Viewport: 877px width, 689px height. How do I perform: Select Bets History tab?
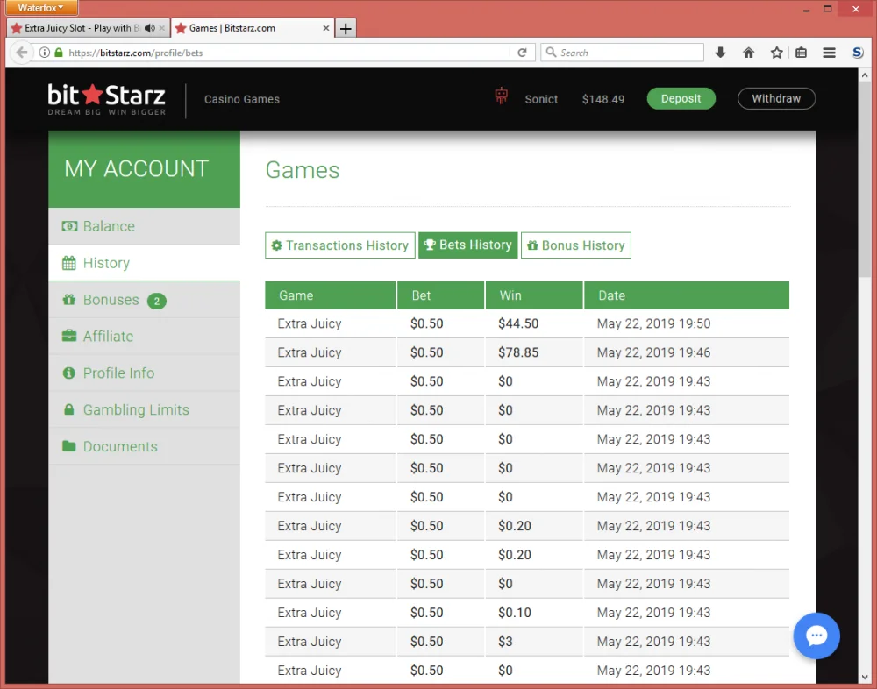pos(468,245)
